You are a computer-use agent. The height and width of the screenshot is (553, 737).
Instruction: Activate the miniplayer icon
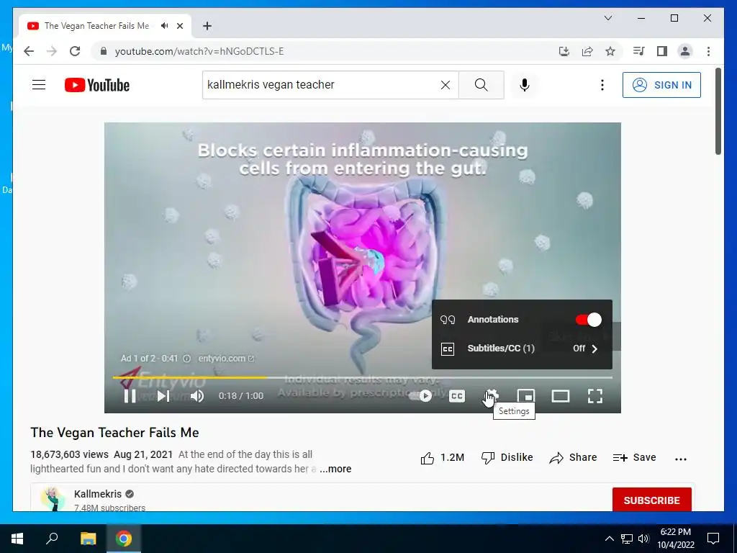[526, 396]
